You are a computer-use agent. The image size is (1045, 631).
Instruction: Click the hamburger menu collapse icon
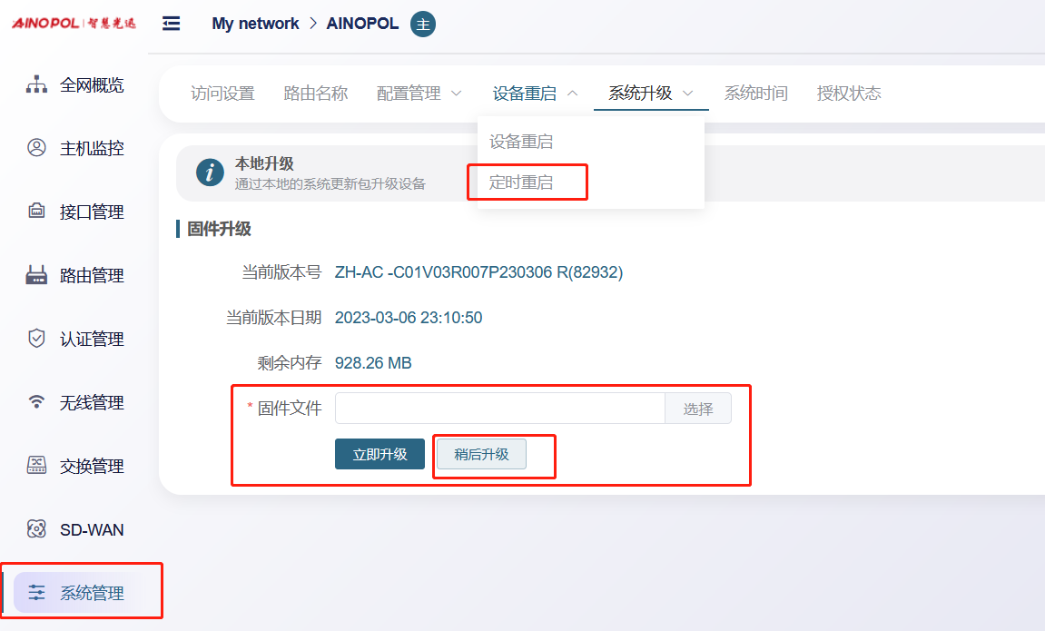pos(171,24)
